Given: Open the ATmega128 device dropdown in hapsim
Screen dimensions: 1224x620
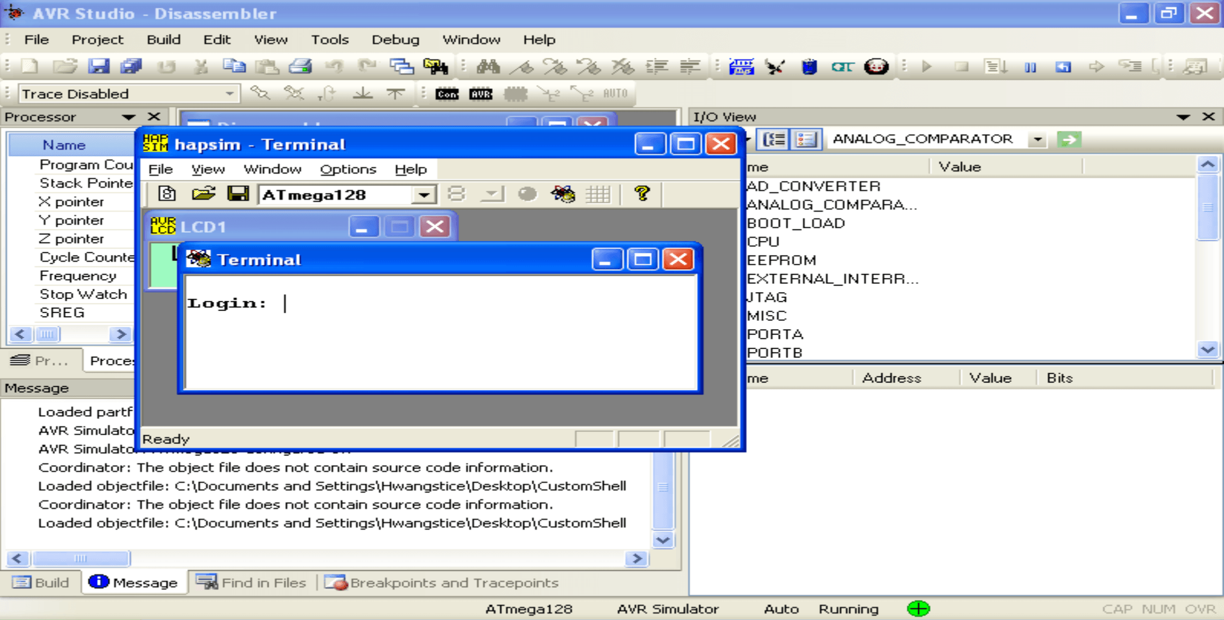Looking at the screenshot, I should point(423,194).
